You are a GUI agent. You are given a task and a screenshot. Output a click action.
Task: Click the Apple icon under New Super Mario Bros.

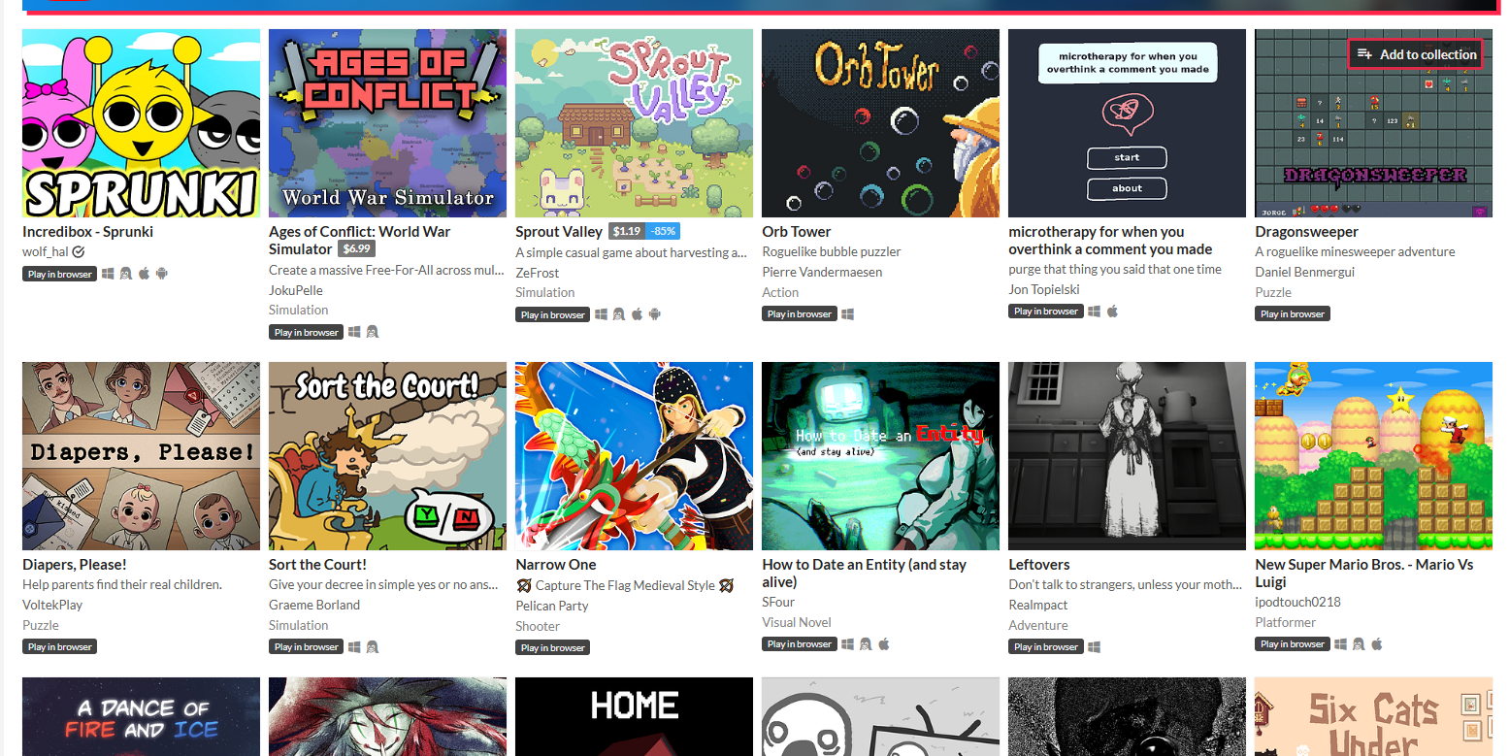[x=1376, y=643]
